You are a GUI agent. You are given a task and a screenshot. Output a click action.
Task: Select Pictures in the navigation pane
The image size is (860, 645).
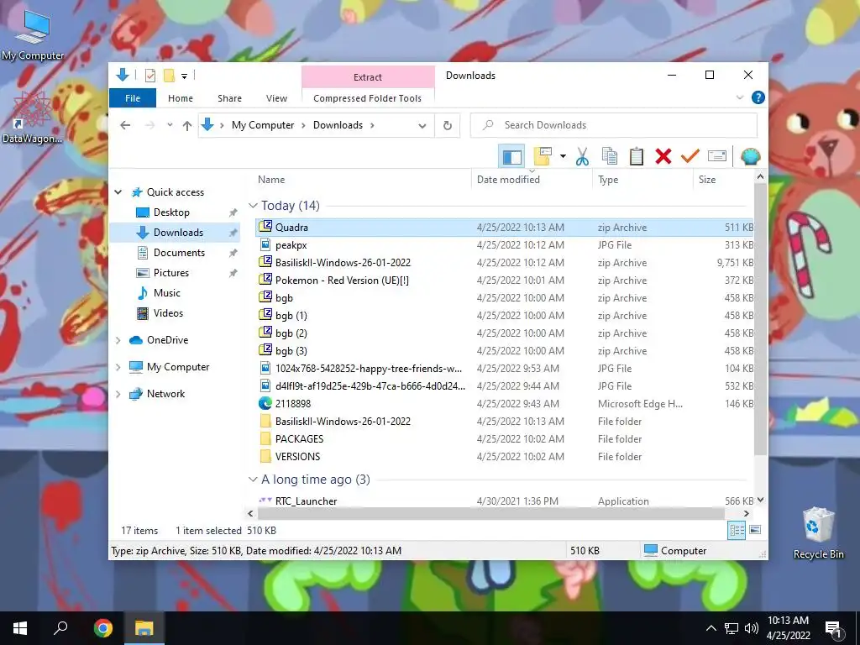coord(170,273)
